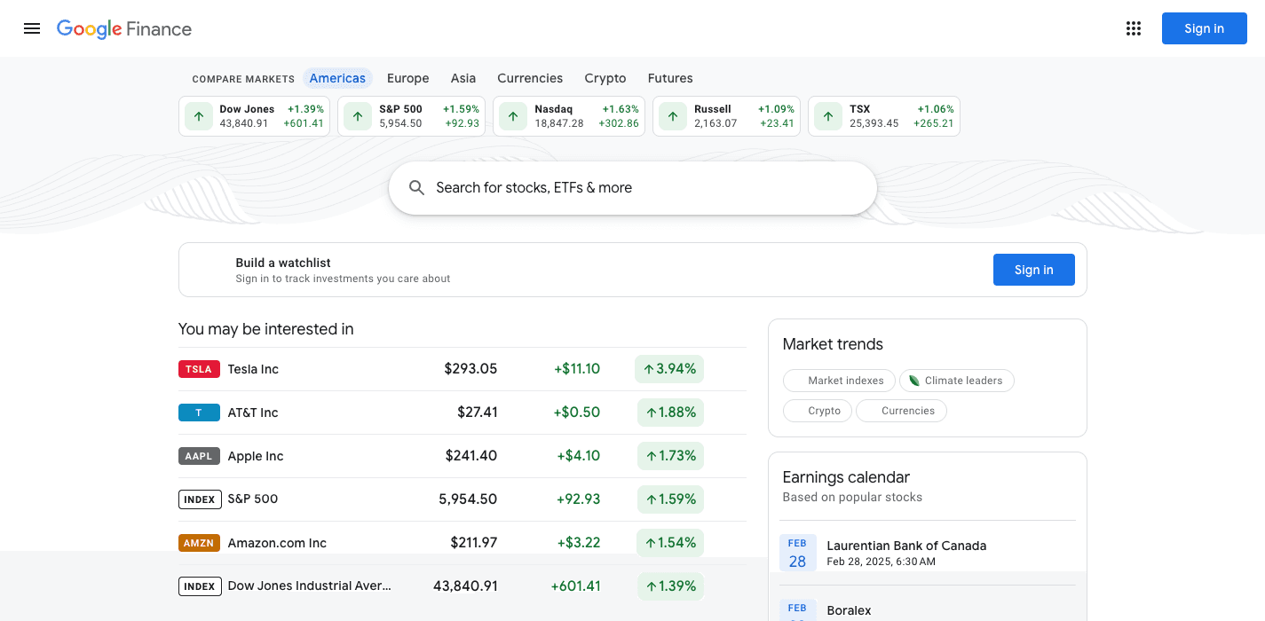Click the Google Finance logo
This screenshot has height=621, width=1265.
point(124,28)
